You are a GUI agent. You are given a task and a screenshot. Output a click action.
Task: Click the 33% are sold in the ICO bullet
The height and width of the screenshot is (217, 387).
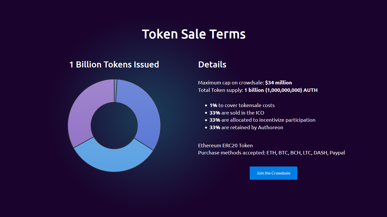coord(237,113)
